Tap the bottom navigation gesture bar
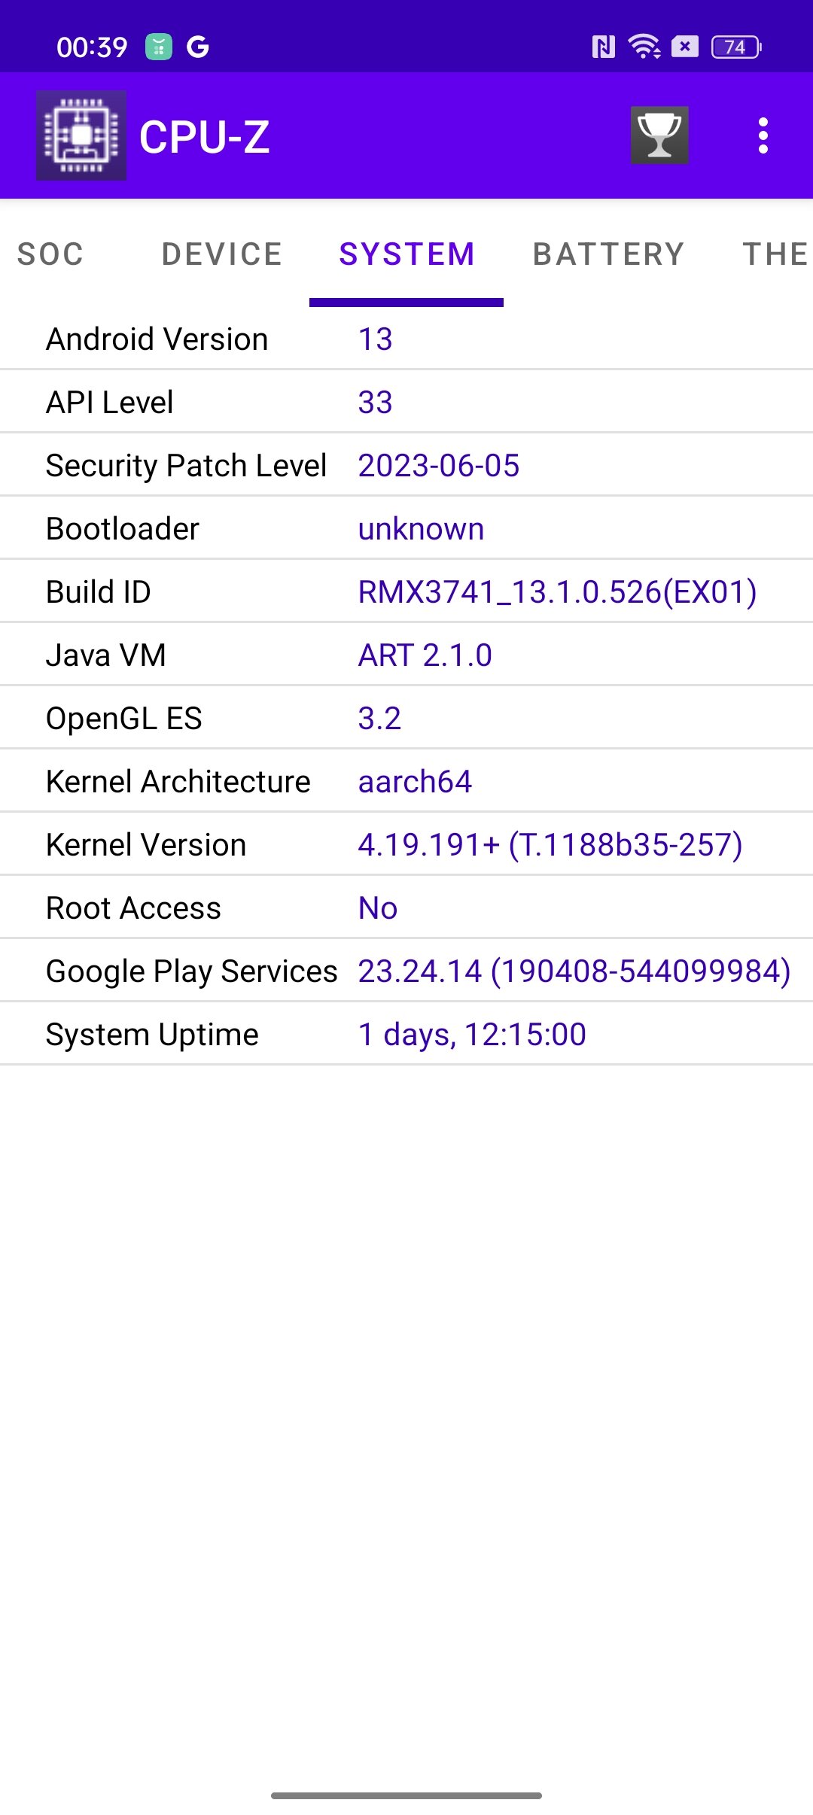The height and width of the screenshot is (1815, 813). (406, 1795)
